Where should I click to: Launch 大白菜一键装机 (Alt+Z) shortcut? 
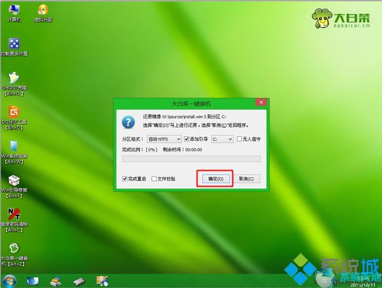[x=14, y=254]
